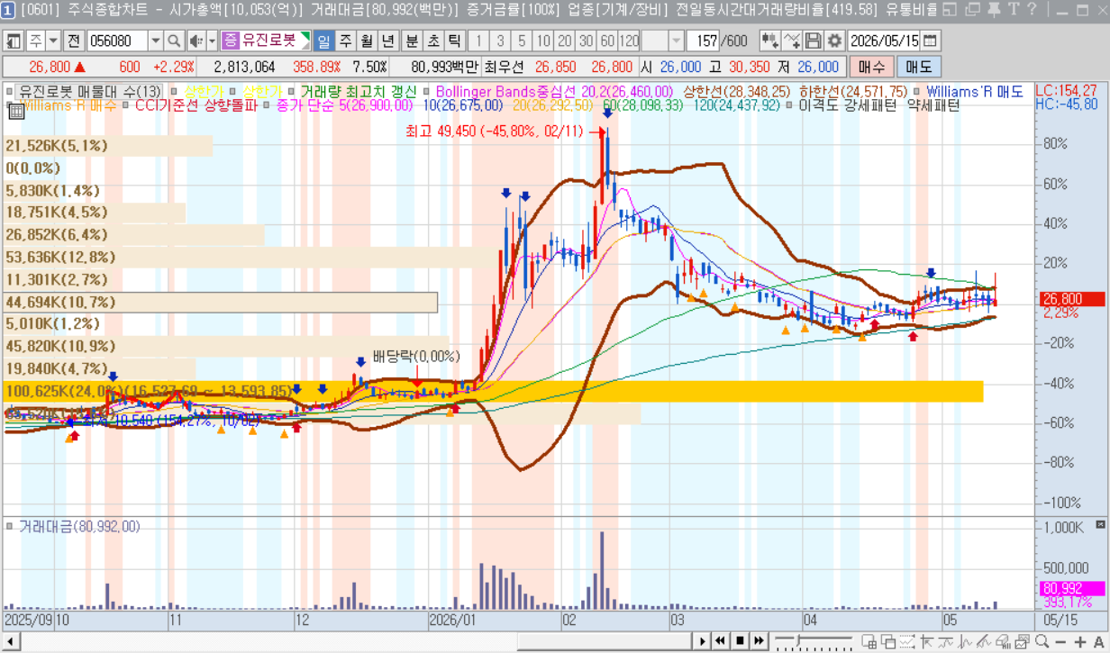This screenshot has height=653, width=1110.
Task: Click the pin icon in title bar
Action: (993, 9)
